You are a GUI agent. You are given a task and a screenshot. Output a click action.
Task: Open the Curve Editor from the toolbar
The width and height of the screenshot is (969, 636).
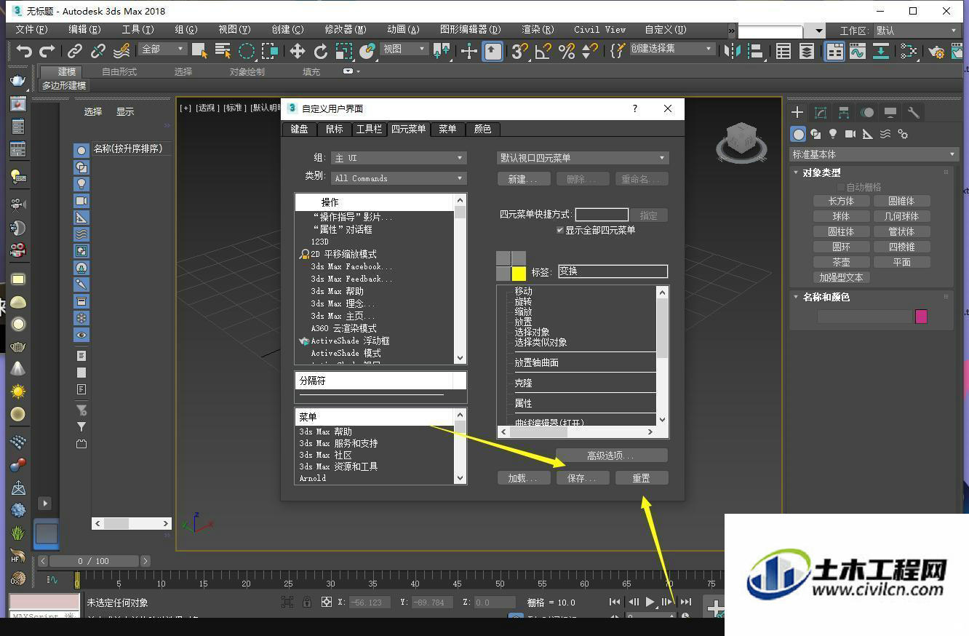point(858,51)
